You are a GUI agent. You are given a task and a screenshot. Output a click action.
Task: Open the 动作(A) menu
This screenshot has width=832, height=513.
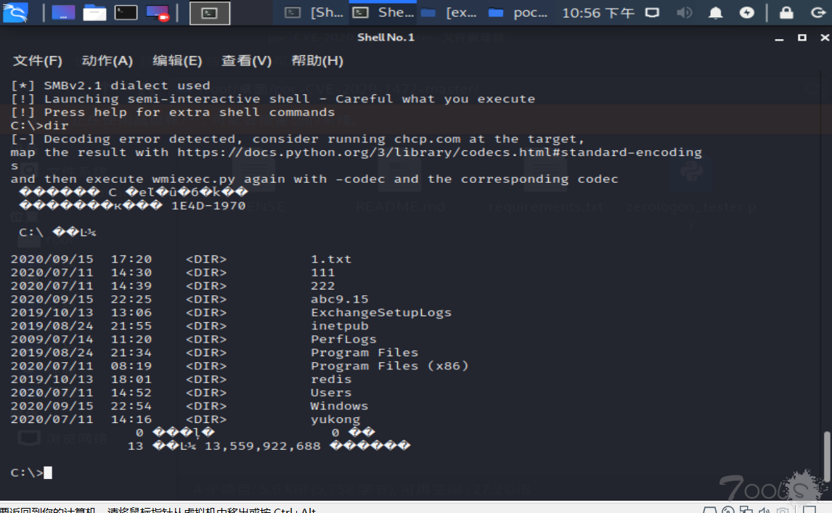pos(107,61)
